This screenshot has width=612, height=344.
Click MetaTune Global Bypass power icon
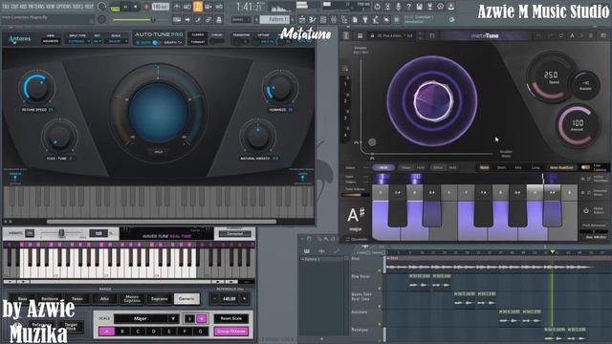(x=586, y=210)
